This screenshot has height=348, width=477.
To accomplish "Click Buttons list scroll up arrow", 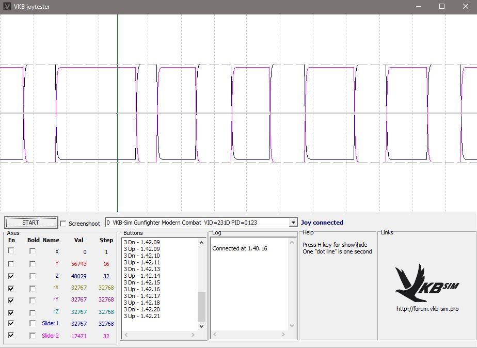I will pos(202,242).
